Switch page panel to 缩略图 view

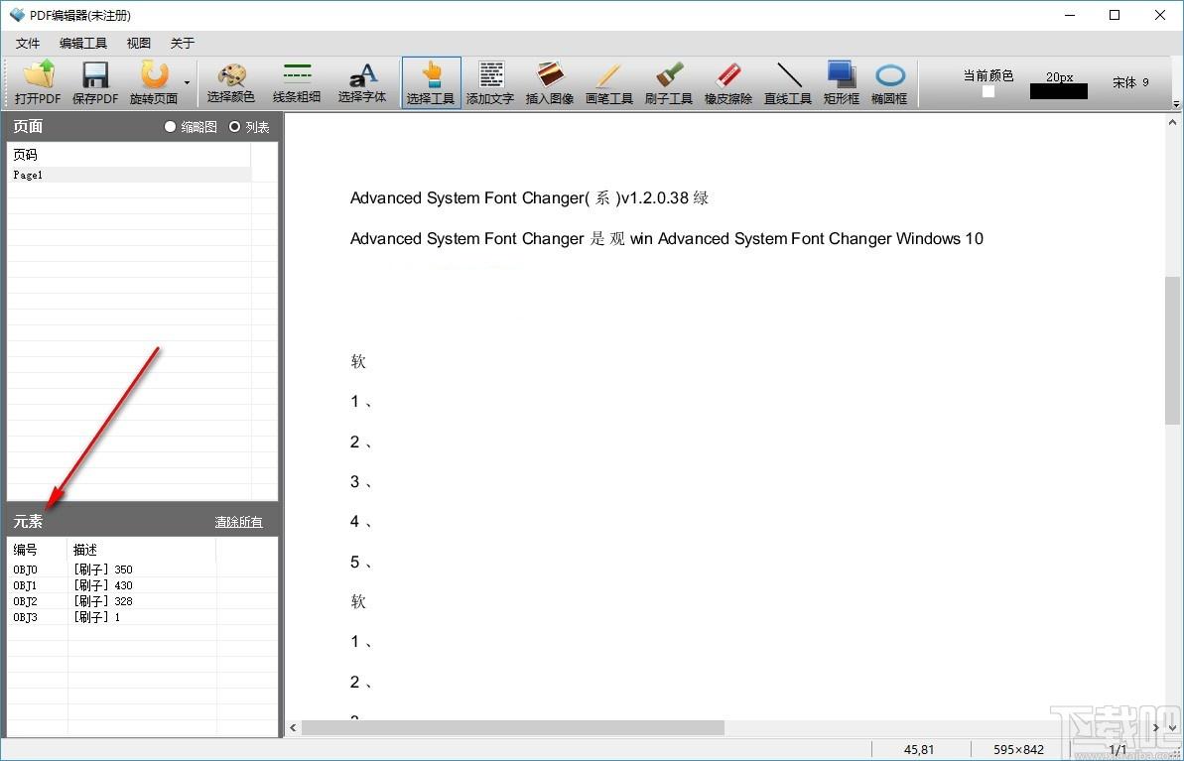click(x=191, y=127)
